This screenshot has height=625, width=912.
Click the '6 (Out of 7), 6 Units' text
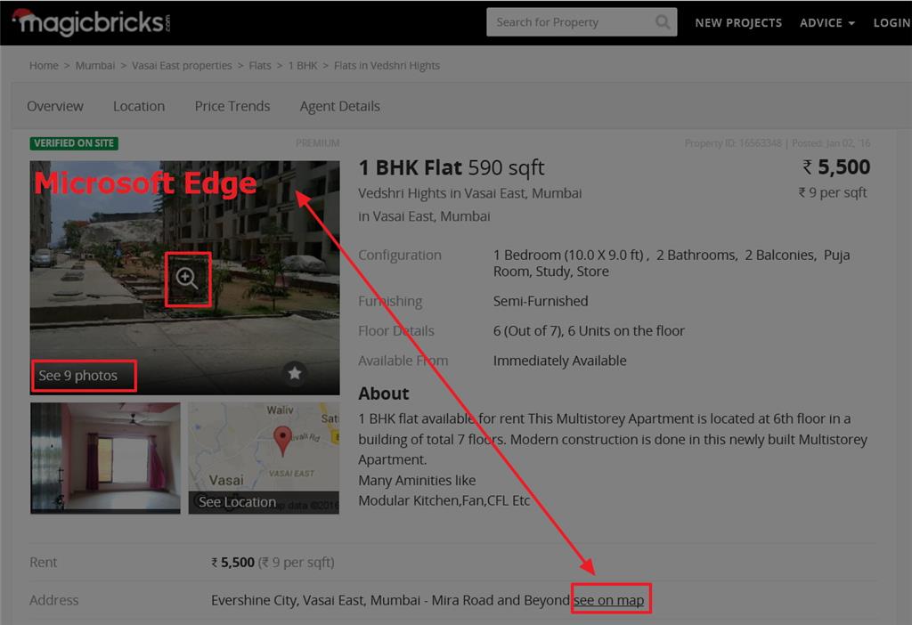tap(589, 331)
